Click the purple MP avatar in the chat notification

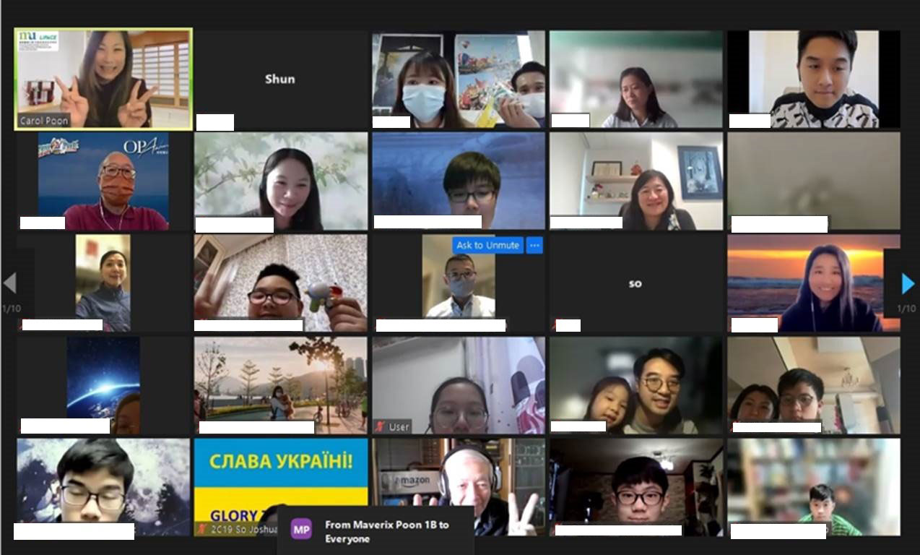[301, 529]
